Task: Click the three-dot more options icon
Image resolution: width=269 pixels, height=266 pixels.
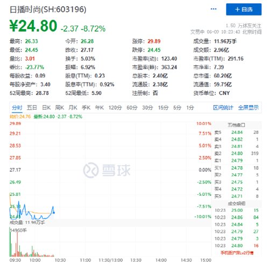Action: click(214, 9)
